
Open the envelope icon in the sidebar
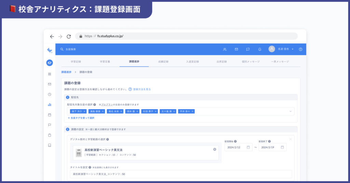point(50,84)
